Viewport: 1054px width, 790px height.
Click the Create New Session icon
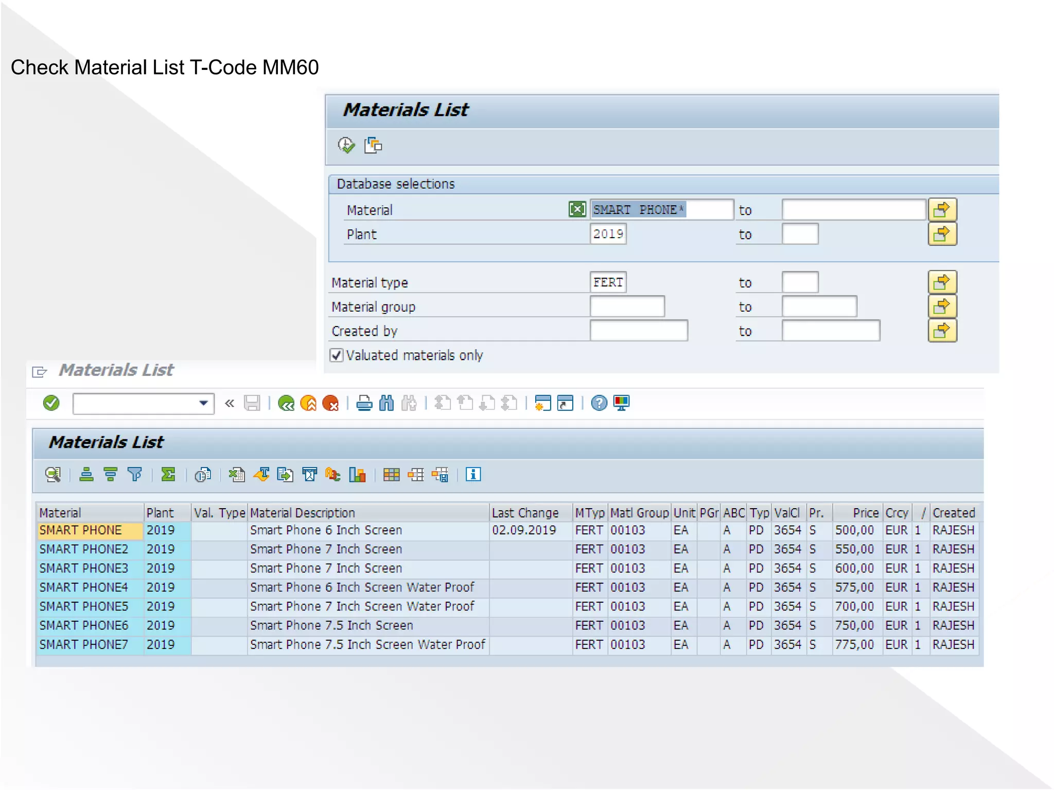(x=543, y=403)
